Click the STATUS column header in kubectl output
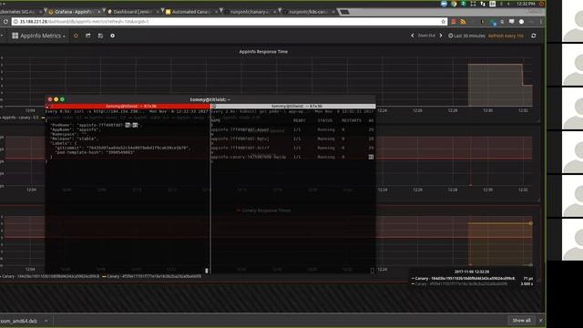This screenshot has height=328, width=583. tap(325, 120)
